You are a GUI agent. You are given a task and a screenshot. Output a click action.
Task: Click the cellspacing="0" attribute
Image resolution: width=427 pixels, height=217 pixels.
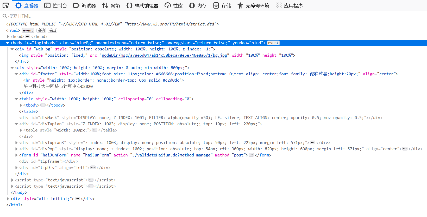136,99
